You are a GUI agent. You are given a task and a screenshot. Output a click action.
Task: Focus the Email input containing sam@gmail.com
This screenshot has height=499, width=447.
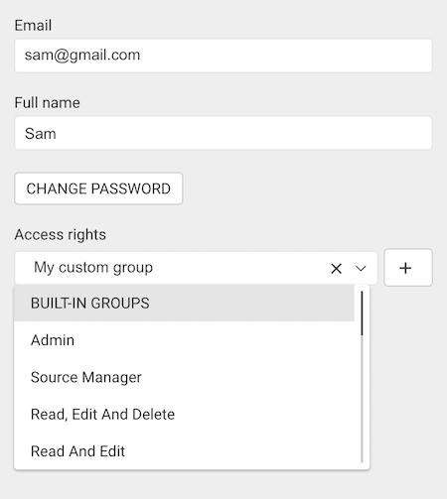pos(223,56)
